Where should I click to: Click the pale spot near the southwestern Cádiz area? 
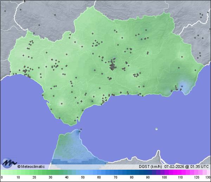click(62, 103)
